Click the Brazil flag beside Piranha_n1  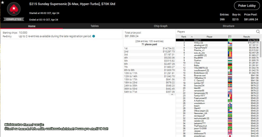pyautogui.click(x=230, y=50)
